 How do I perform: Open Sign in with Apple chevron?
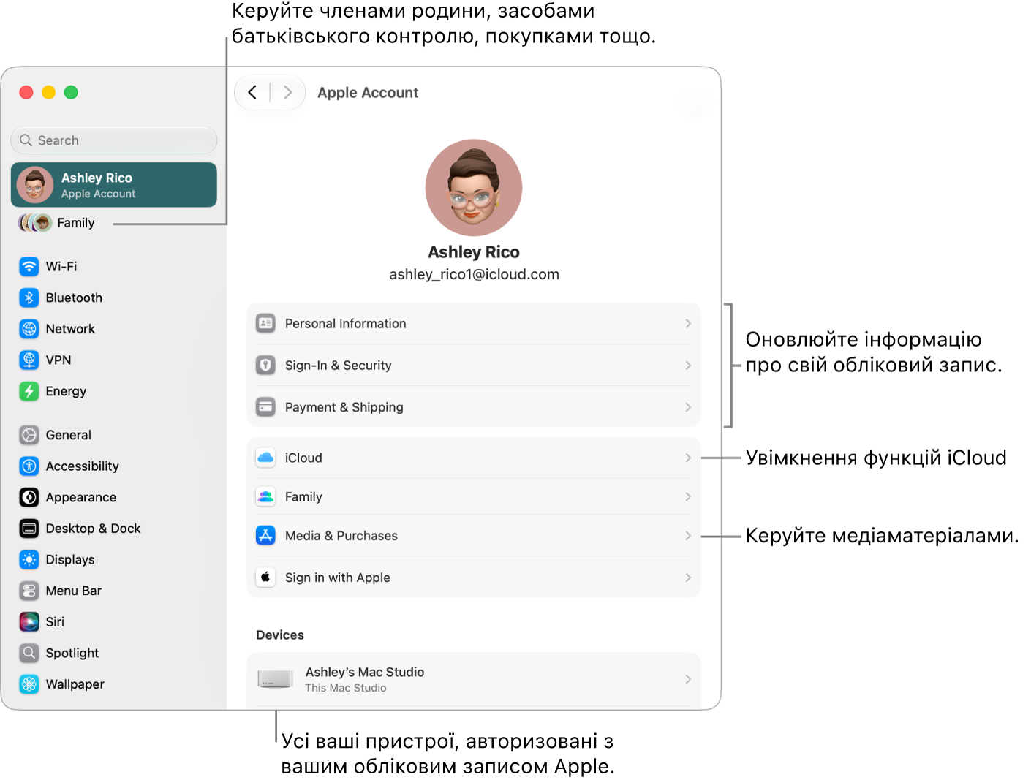pyautogui.click(x=688, y=578)
